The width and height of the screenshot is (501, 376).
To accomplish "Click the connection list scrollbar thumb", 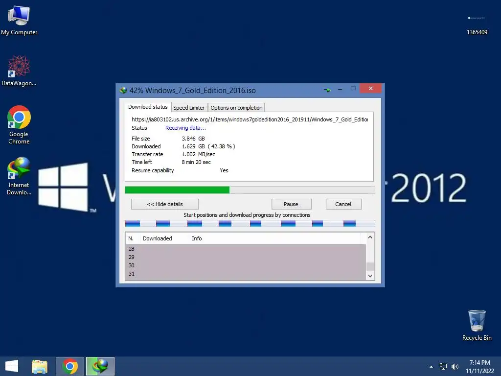I will point(370,266).
